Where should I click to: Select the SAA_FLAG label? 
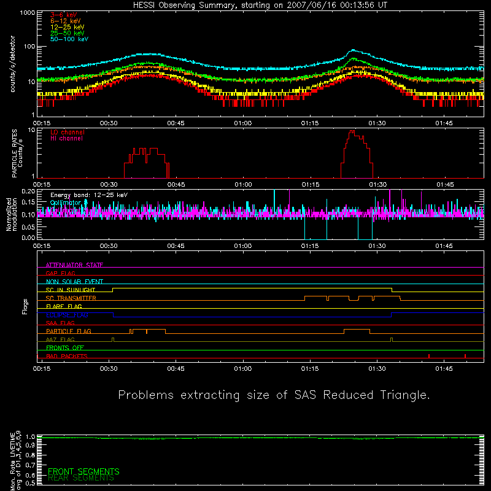click(x=60, y=323)
